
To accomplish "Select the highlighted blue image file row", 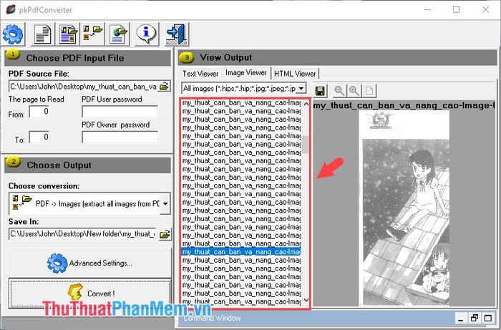I will tap(241, 252).
